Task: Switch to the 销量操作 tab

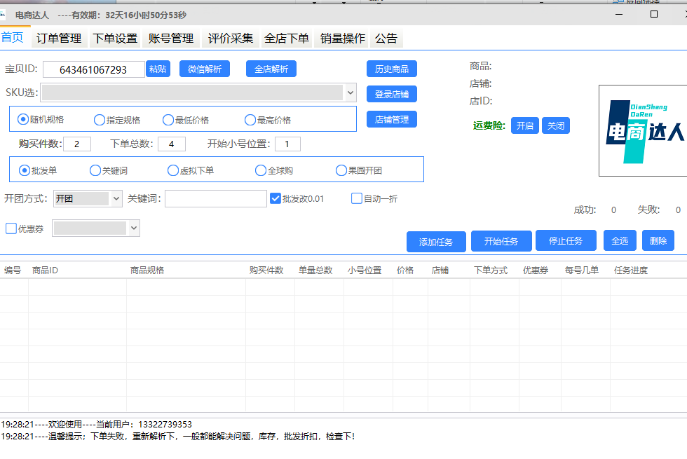Action: point(343,38)
